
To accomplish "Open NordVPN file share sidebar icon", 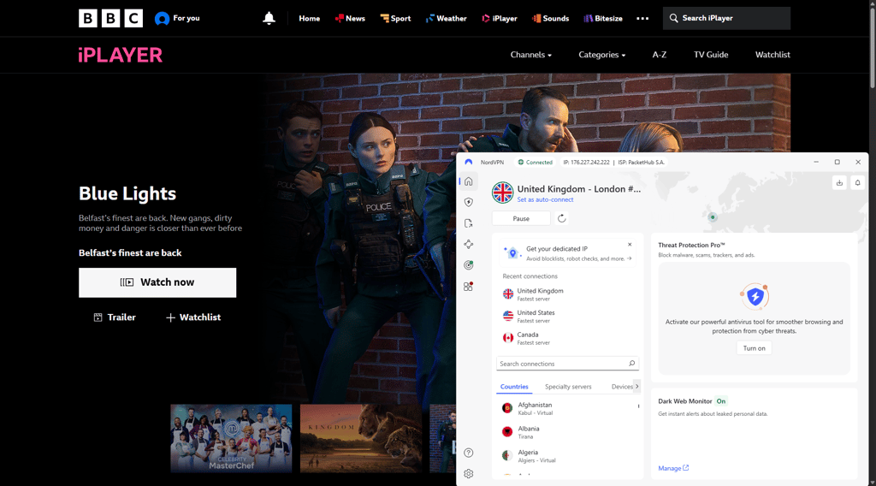I will 468,223.
